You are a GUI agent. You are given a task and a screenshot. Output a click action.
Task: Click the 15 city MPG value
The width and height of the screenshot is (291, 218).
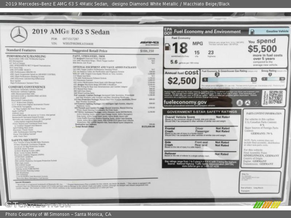(197, 53)
